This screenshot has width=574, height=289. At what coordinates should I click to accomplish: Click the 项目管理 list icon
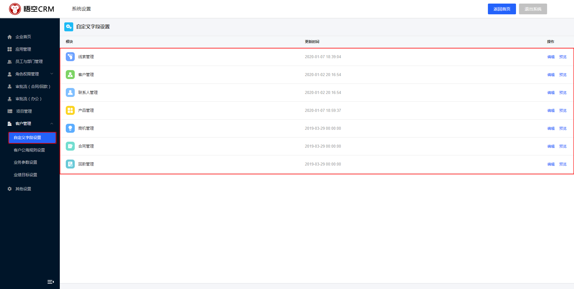[x=10, y=111]
